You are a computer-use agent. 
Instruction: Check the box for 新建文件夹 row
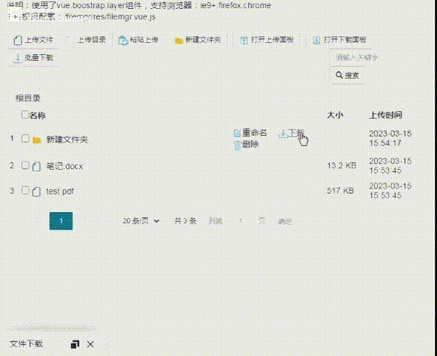25,138
